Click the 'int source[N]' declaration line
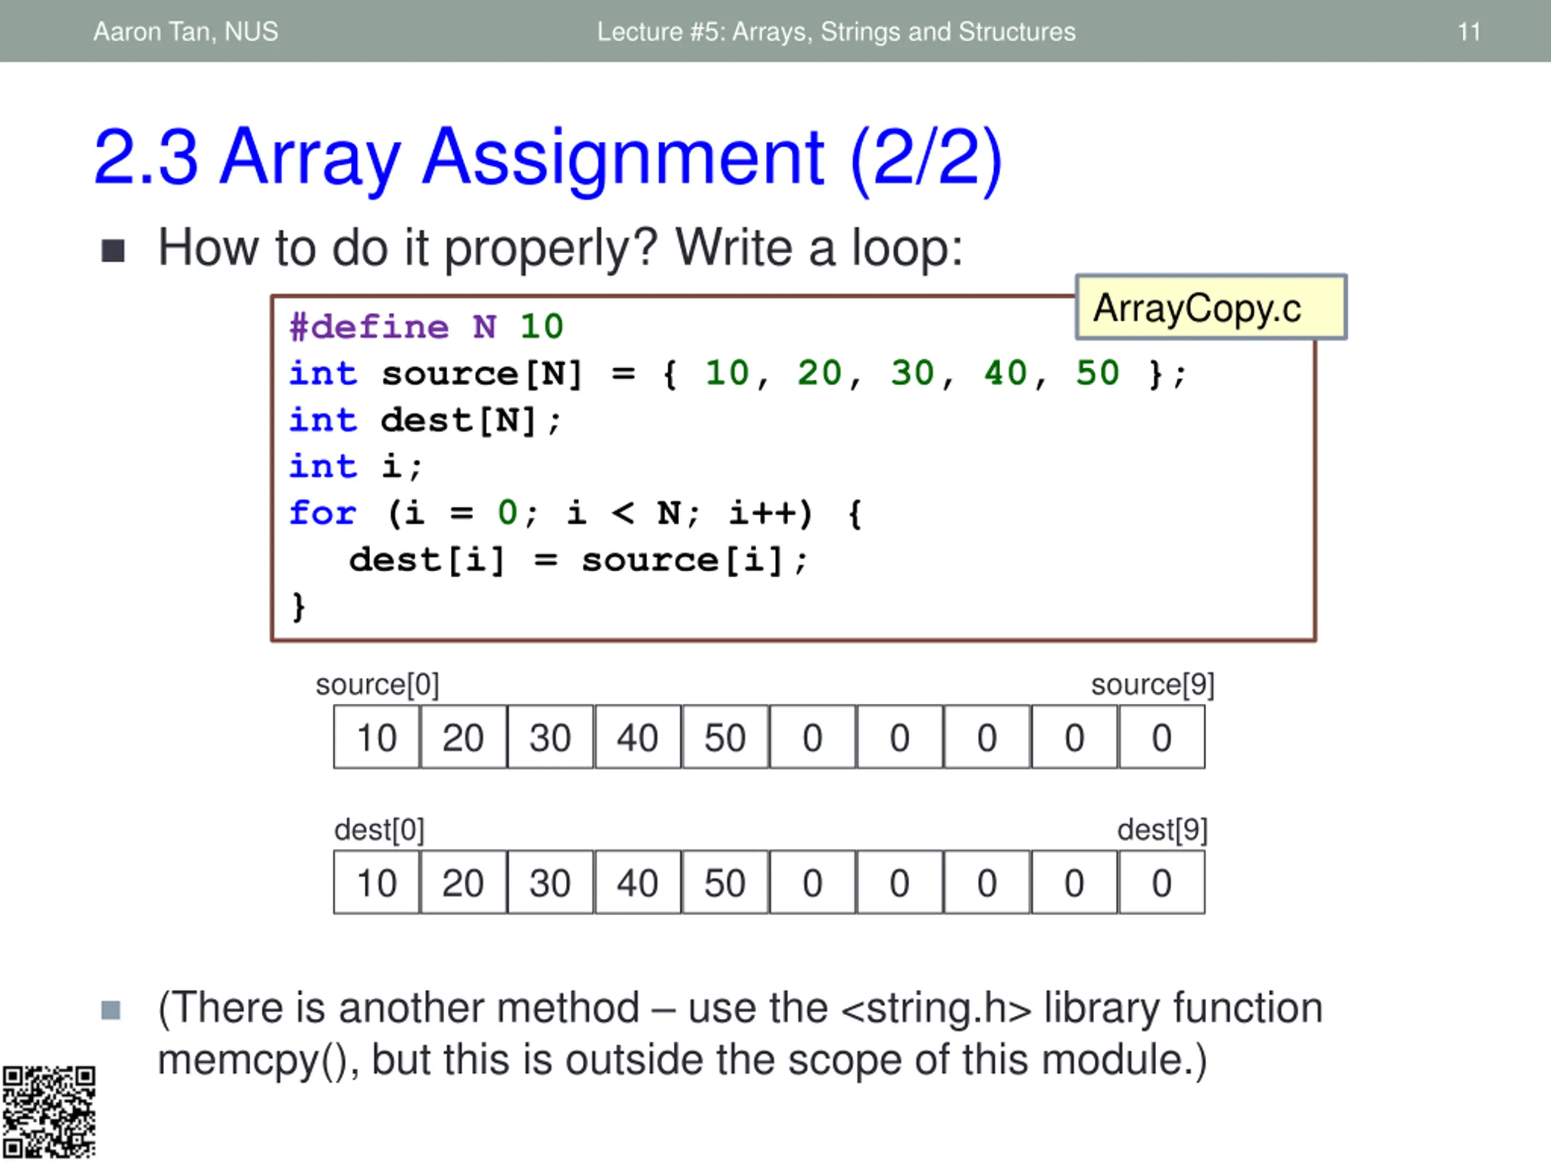 (738, 373)
